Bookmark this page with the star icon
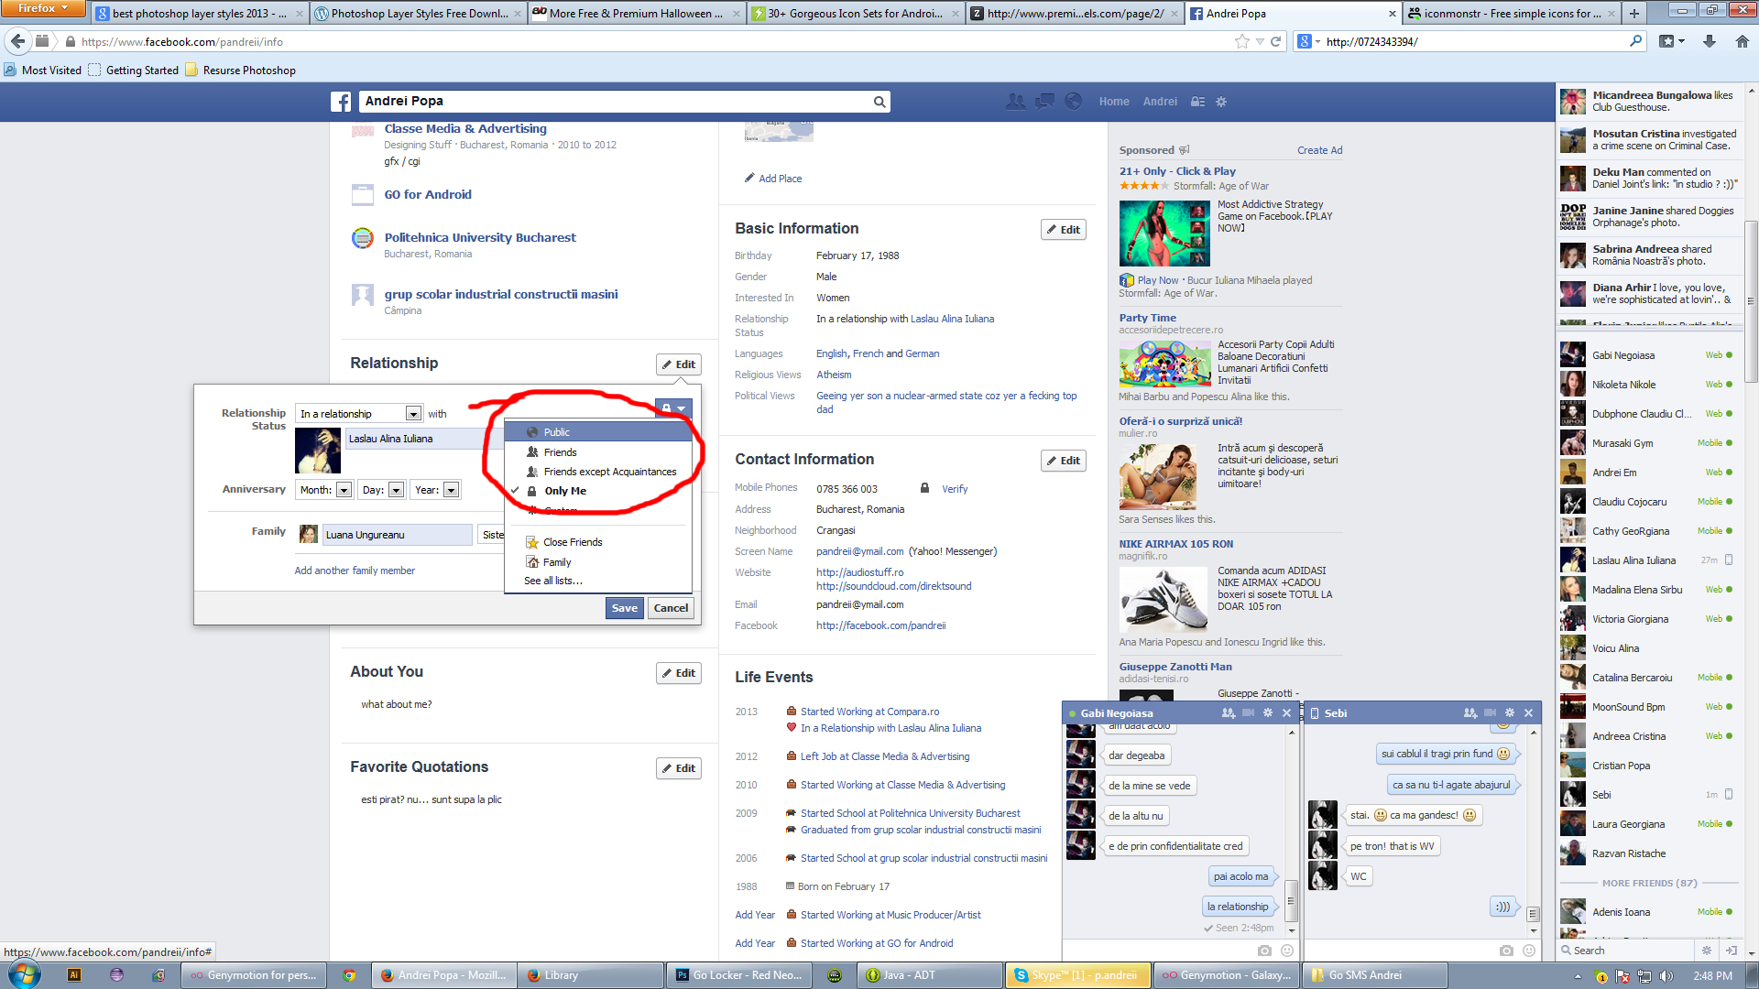This screenshot has height=989, width=1759. point(1241,41)
